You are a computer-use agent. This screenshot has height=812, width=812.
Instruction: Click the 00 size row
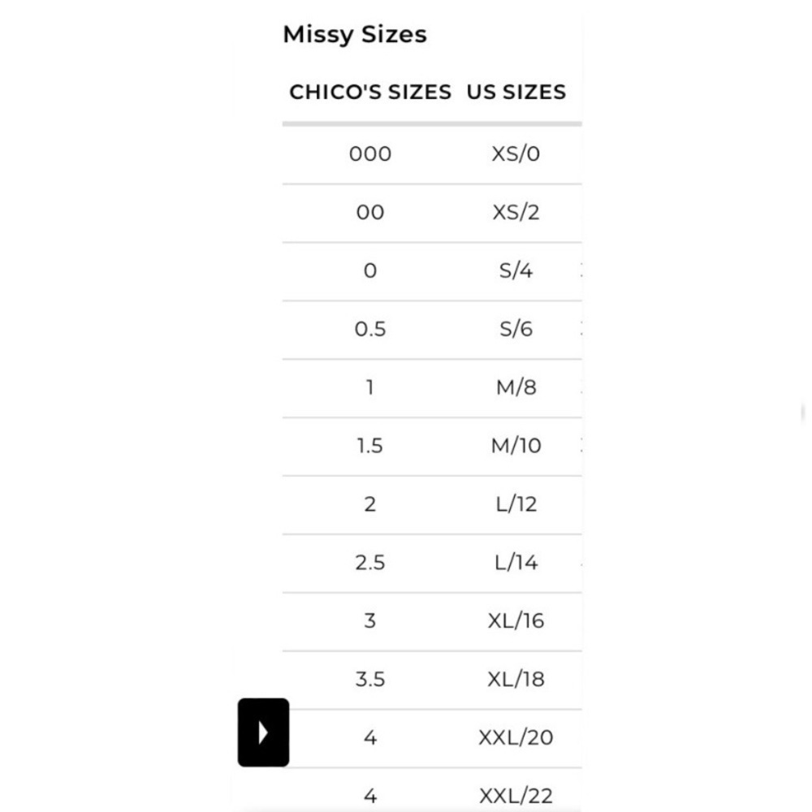(x=432, y=212)
